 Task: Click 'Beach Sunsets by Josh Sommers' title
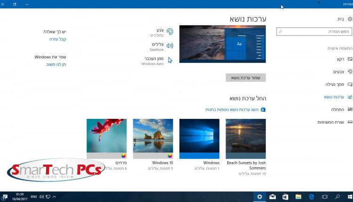tap(246, 165)
